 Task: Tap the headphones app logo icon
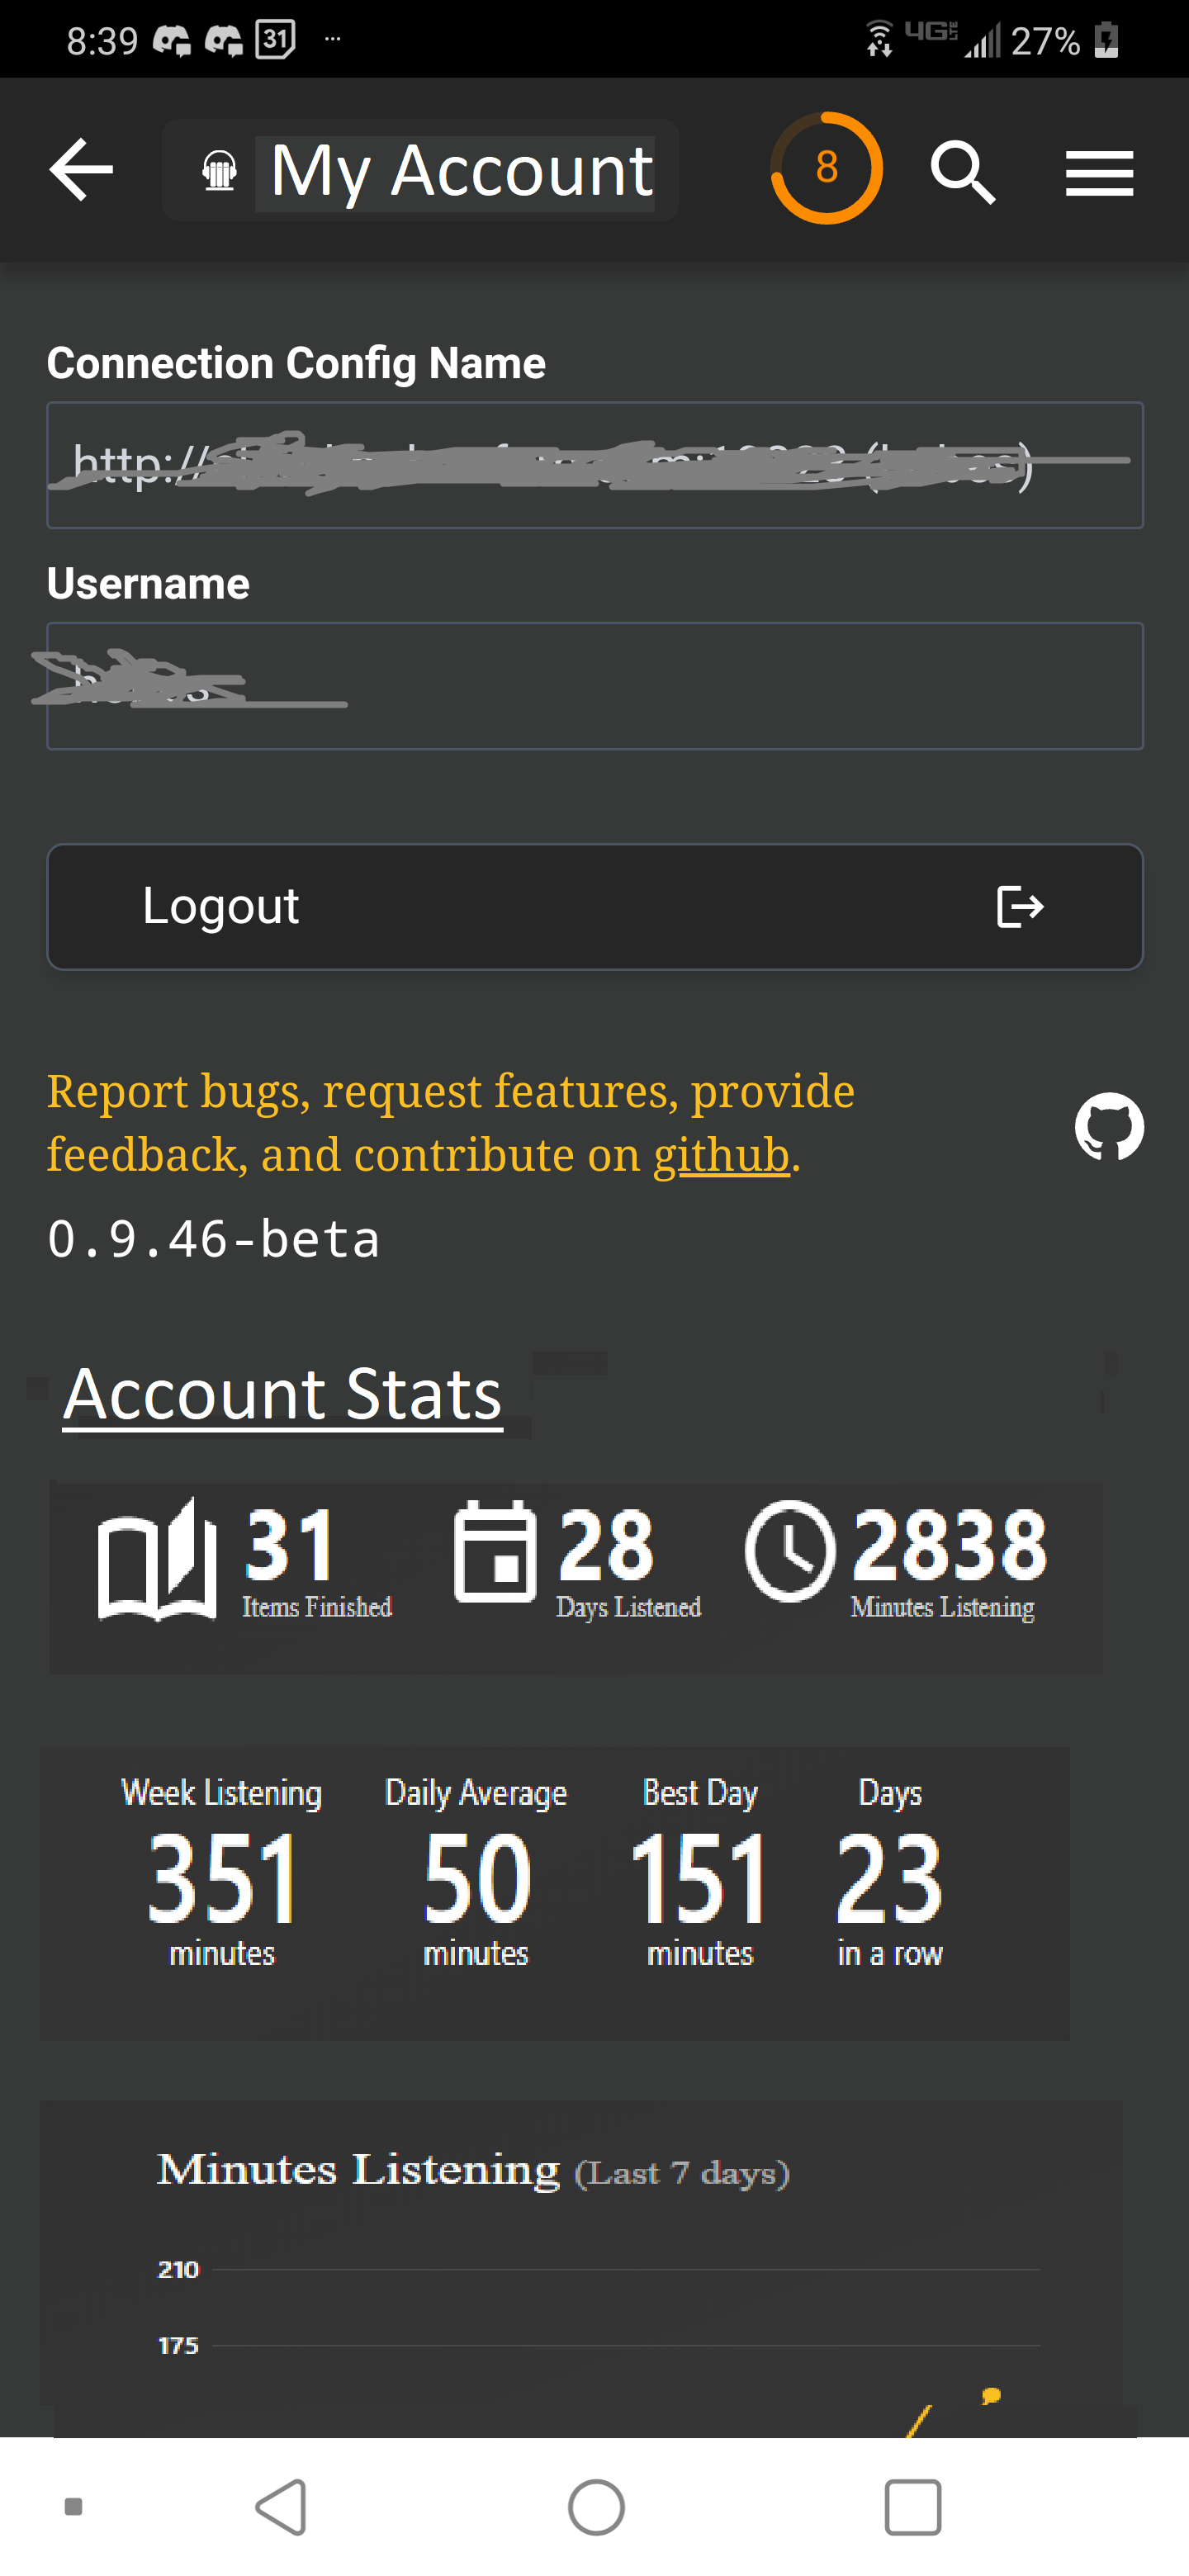[x=219, y=170]
